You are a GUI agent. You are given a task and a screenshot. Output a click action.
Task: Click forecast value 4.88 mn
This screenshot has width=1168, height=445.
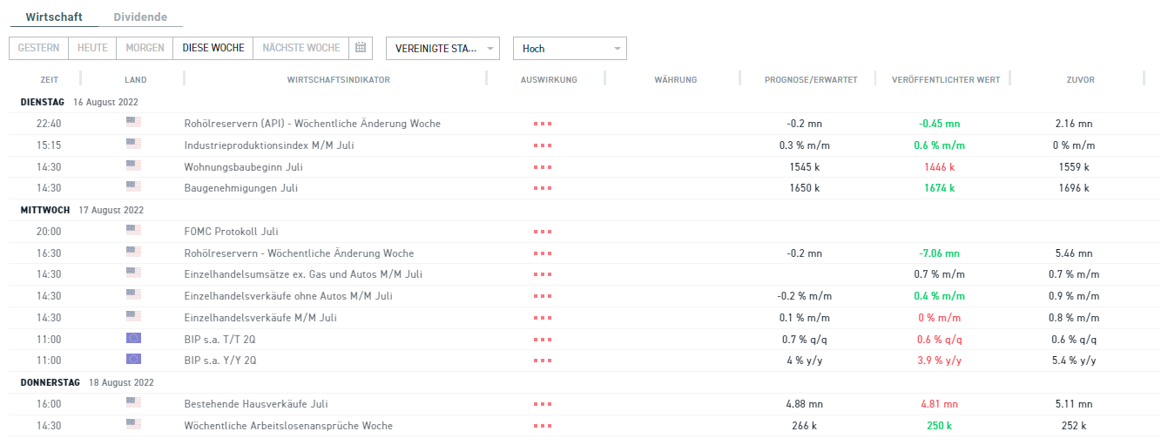coord(804,404)
